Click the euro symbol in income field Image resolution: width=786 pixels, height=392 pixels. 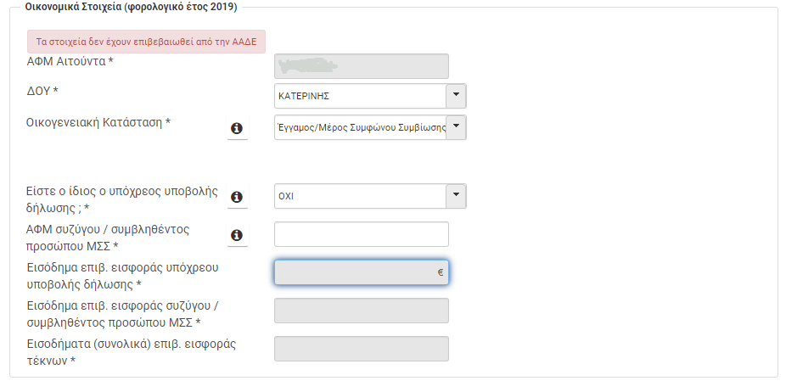(441, 272)
